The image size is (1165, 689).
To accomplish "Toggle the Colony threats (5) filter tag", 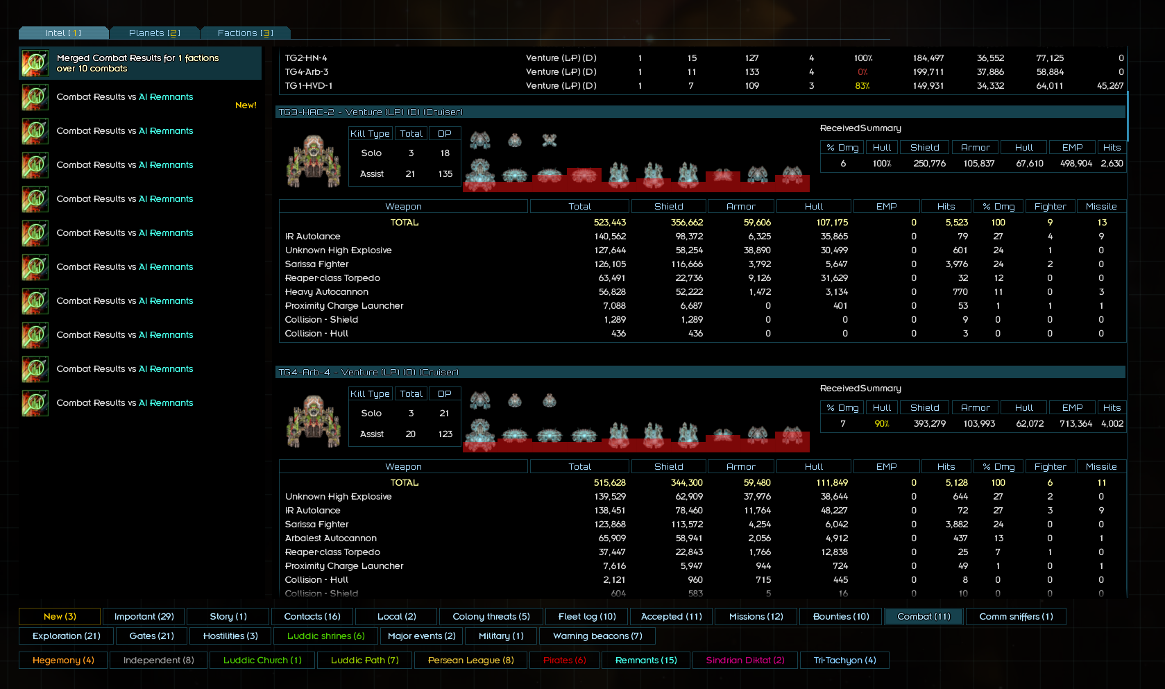I will (491, 616).
